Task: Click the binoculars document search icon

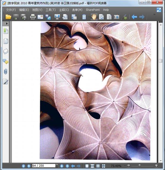Action: 65,17
